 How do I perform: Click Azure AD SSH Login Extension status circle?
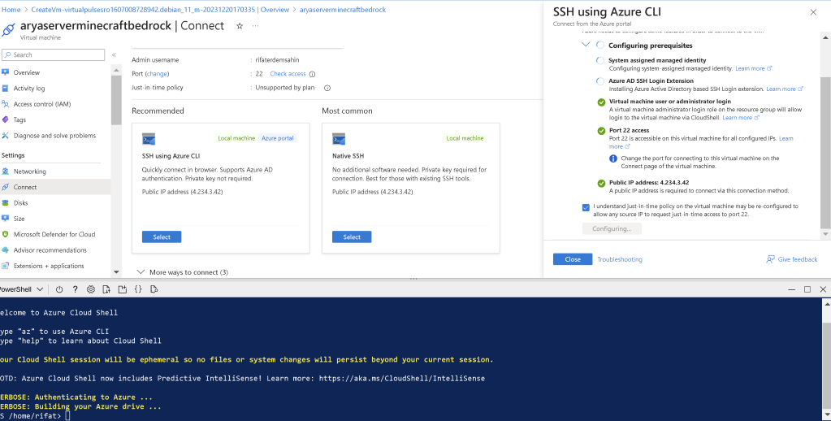click(600, 81)
